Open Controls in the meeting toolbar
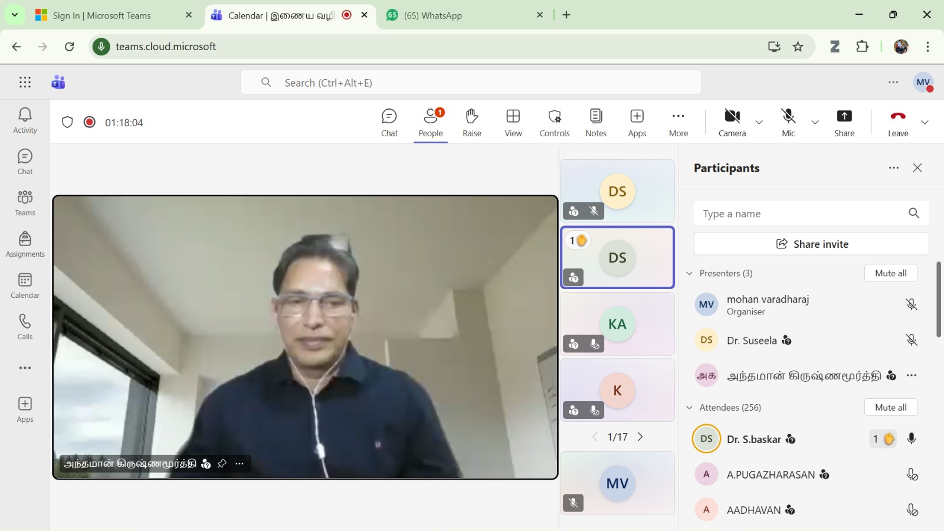944x531 pixels. 554,122
